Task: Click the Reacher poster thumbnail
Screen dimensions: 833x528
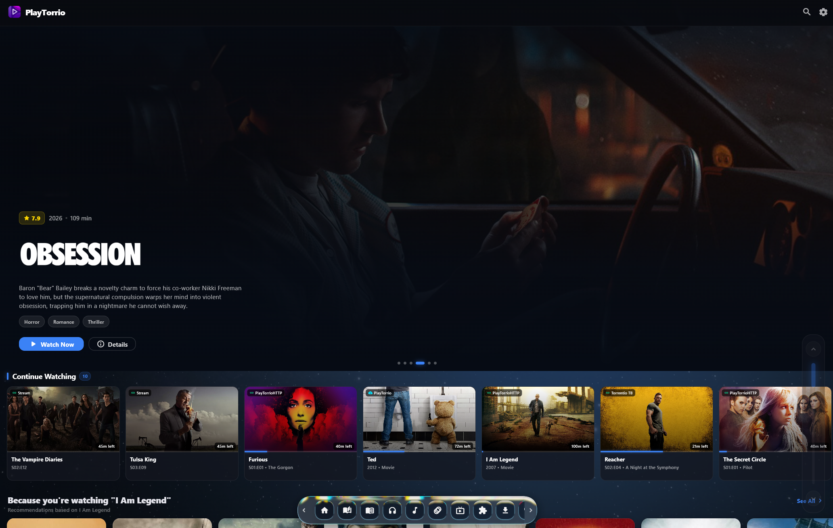Action: [657, 419]
